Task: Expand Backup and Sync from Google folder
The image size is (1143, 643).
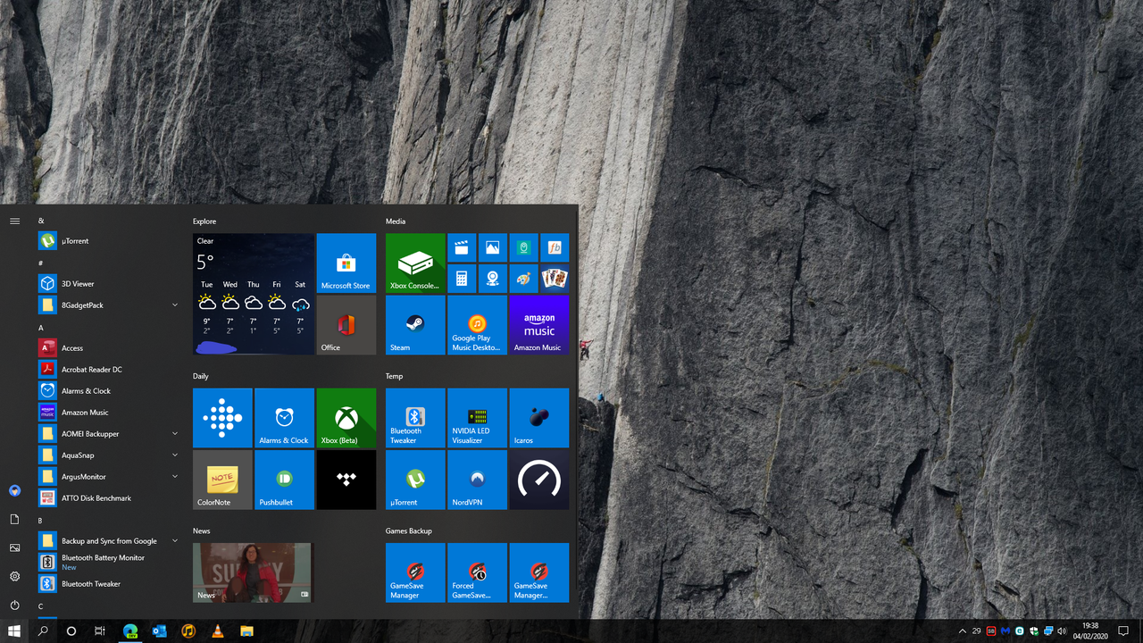Action: (175, 541)
